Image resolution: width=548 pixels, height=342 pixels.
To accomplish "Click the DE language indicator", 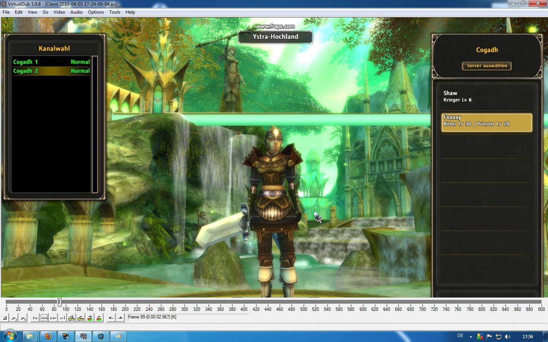I will click(x=460, y=336).
